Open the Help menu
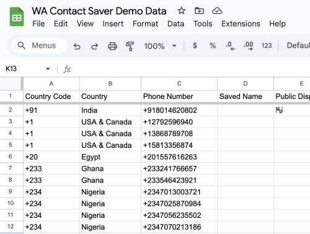The height and width of the screenshot is (234, 310). 277,24
